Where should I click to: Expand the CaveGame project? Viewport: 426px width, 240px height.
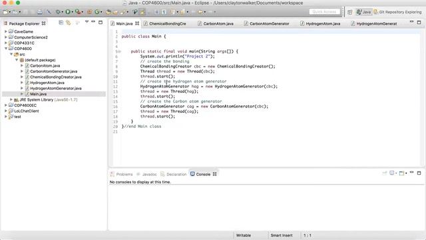tap(6, 31)
